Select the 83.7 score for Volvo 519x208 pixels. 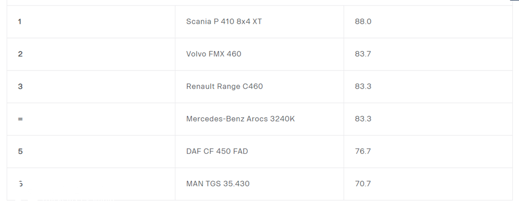tap(363, 54)
